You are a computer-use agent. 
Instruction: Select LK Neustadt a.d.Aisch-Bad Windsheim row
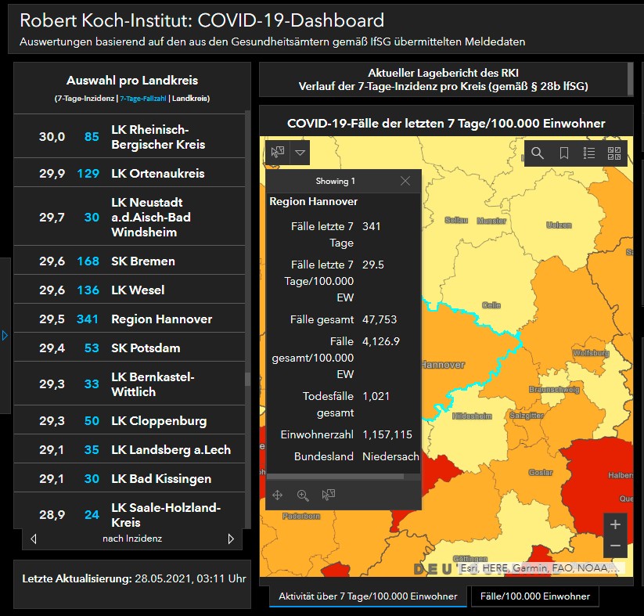129,217
